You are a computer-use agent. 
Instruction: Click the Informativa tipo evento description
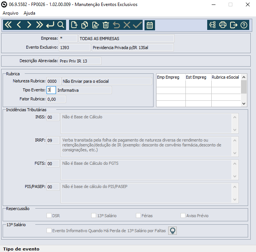84,90
